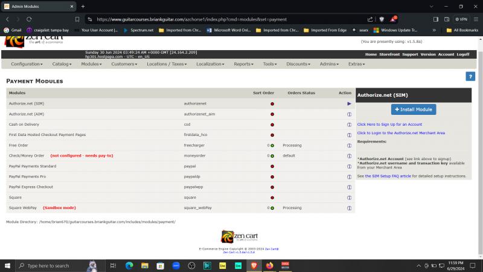Expand the Catalog dropdown menu

click(x=62, y=64)
